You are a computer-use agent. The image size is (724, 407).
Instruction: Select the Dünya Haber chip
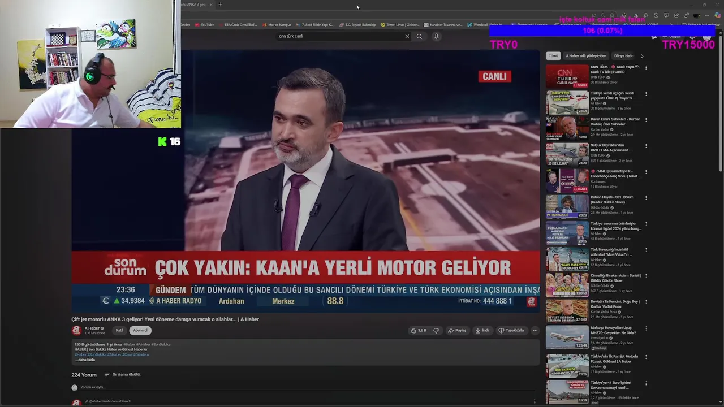click(623, 56)
